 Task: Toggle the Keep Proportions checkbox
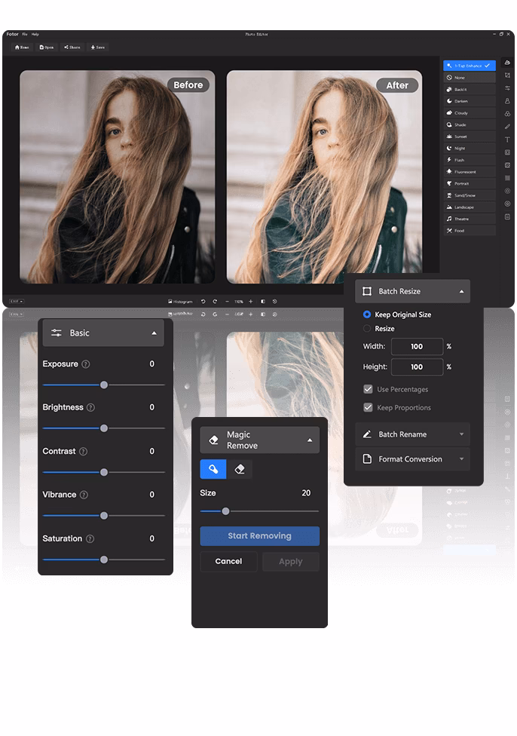pyautogui.click(x=368, y=407)
